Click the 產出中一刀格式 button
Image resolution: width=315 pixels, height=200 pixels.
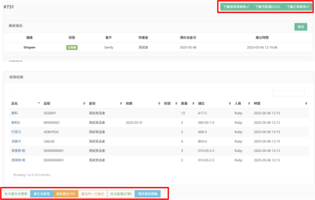(x=93, y=194)
